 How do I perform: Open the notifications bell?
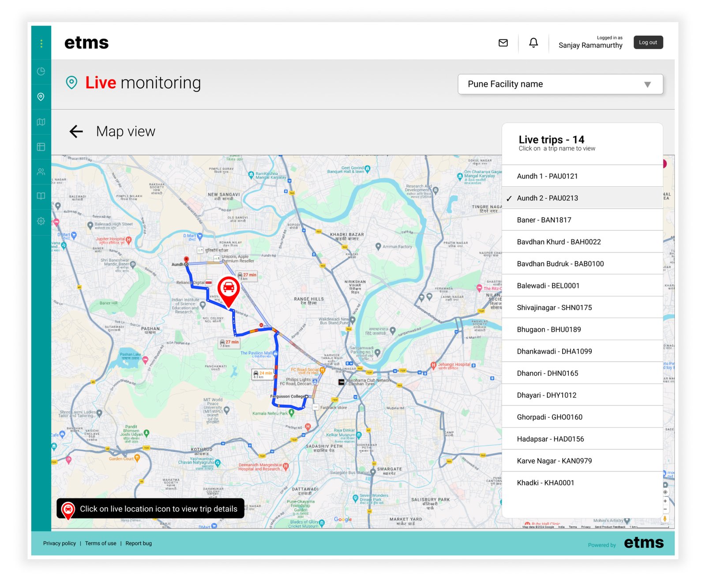point(533,43)
